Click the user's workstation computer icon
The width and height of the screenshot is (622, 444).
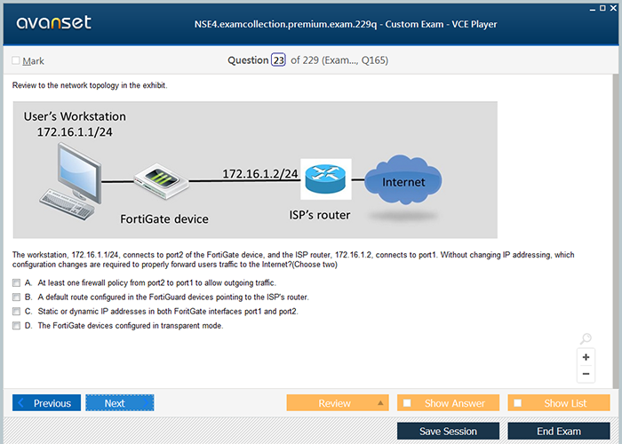[73, 176]
